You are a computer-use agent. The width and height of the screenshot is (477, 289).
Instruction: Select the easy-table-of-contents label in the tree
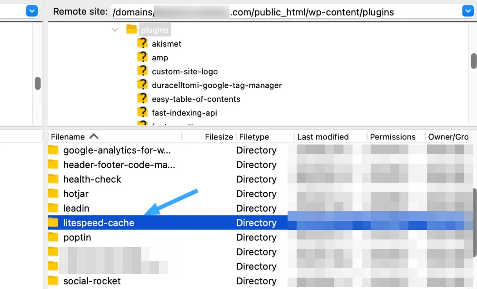tap(196, 99)
